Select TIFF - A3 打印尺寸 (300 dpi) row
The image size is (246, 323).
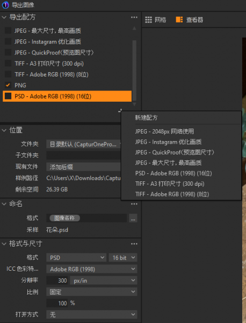coord(67,63)
